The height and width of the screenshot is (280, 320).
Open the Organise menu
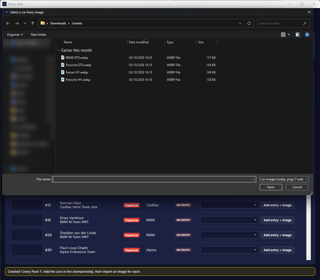(15, 34)
